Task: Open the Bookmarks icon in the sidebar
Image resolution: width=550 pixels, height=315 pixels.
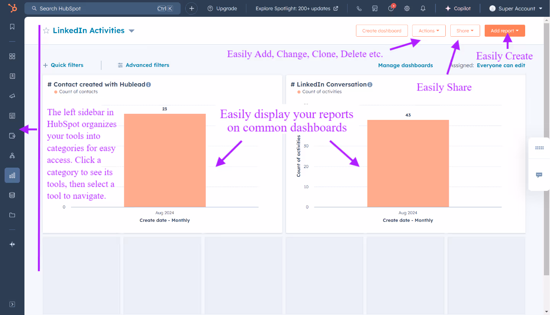Action: click(12, 27)
